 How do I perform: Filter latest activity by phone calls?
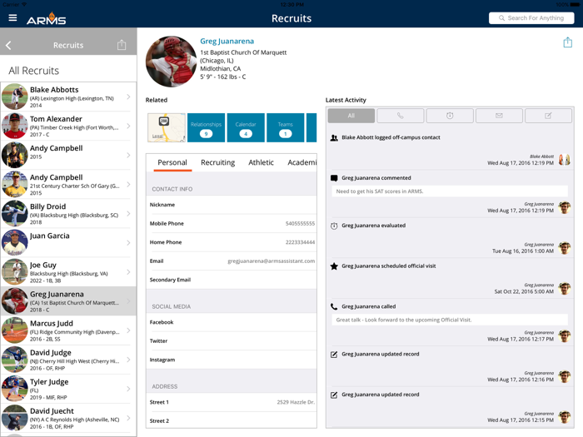[400, 116]
